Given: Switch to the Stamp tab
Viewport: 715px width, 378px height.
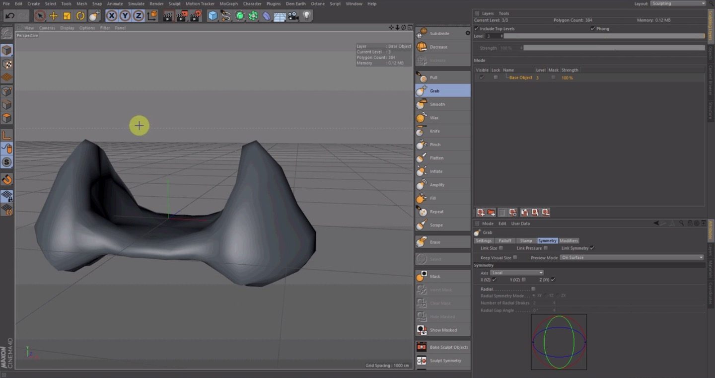Looking at the screenshot, I should [x=526, y=240].
